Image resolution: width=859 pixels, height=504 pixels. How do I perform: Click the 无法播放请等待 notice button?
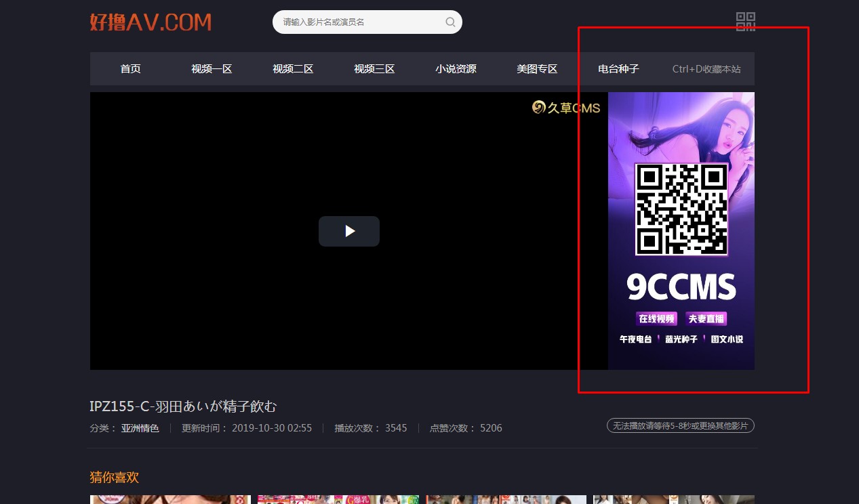coord(680,425)
